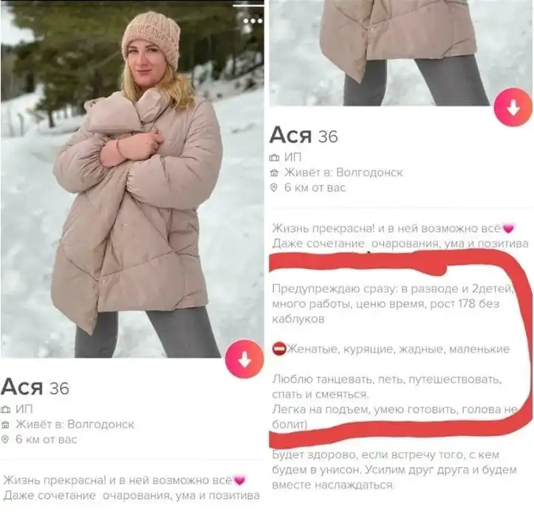This screenshot has height=515, width=534.
Task: Tap the cropped coat photo above expanded profile
Action: pos(401,52)
